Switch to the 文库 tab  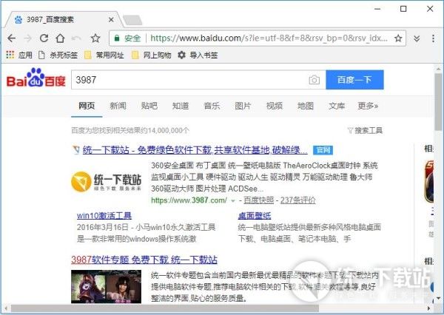[x=337, y=106]
